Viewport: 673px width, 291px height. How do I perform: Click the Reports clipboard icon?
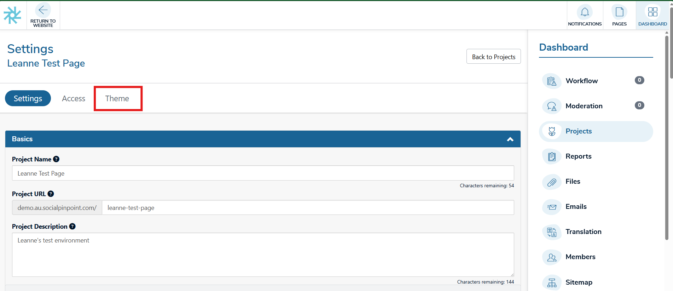(552, 156)
